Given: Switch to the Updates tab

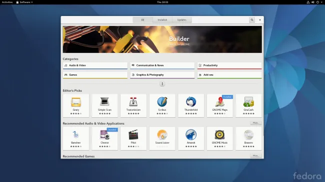Looking at the screenshot, I should [x=182, y=20].
